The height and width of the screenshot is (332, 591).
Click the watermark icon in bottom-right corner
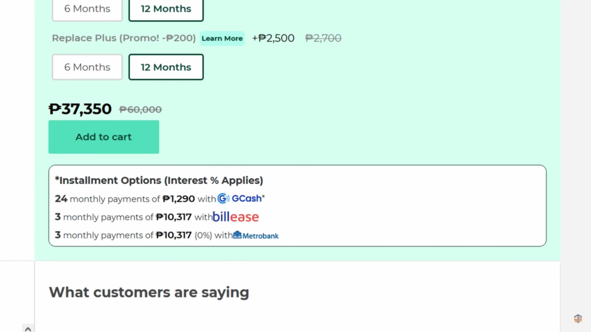(578, 319)
